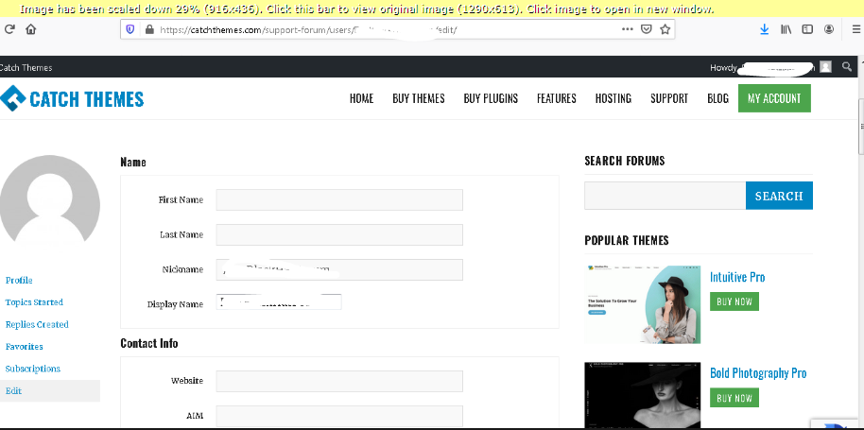This screenshot has height=430, width=864.
Task: Click the green MY ACCOUNT button
Action: 774,98
